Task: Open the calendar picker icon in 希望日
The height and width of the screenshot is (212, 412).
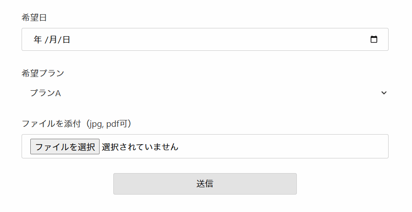Action: coord(373,39)
